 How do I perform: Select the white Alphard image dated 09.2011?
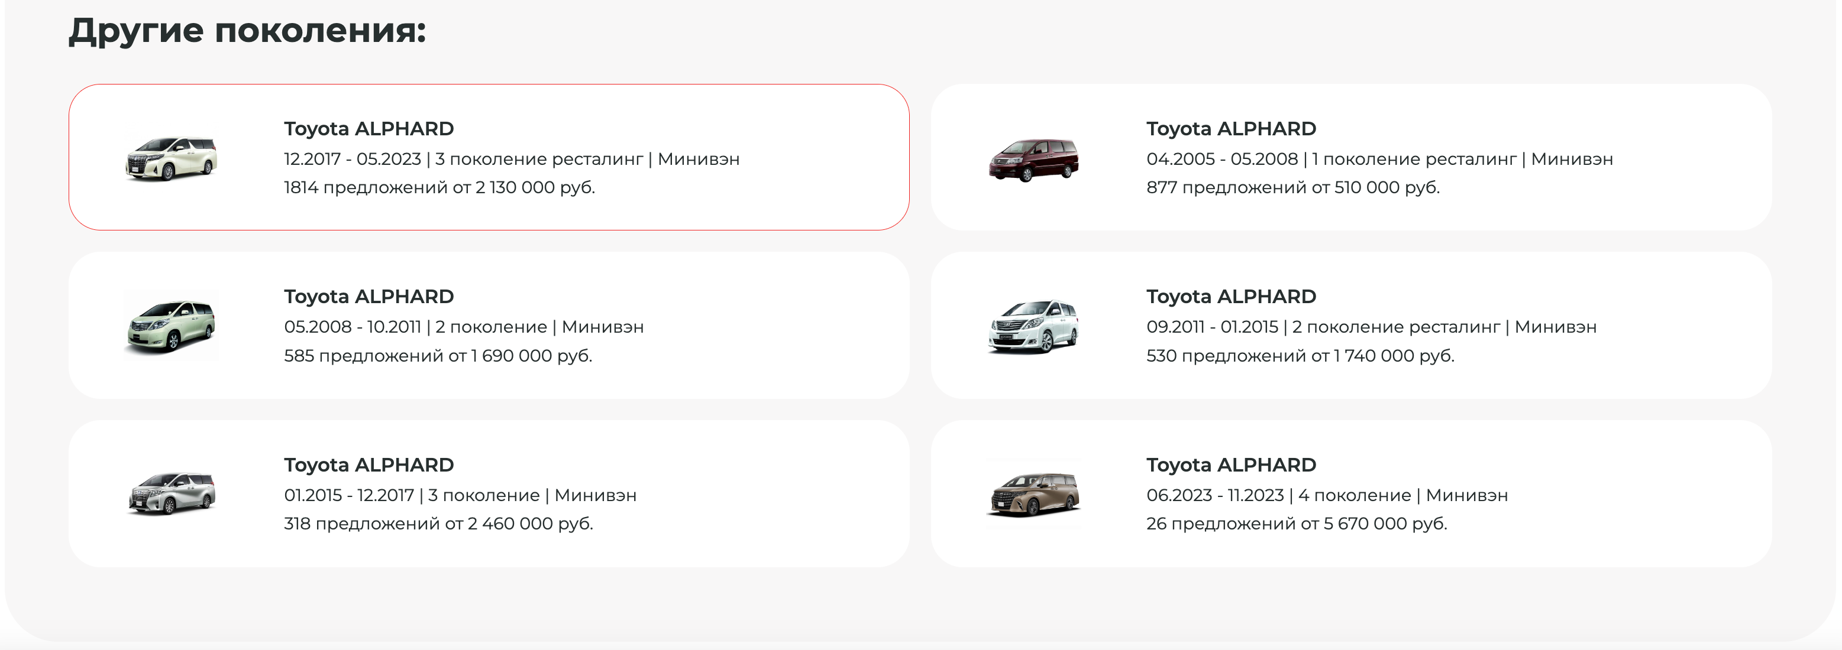point(1033,326)
